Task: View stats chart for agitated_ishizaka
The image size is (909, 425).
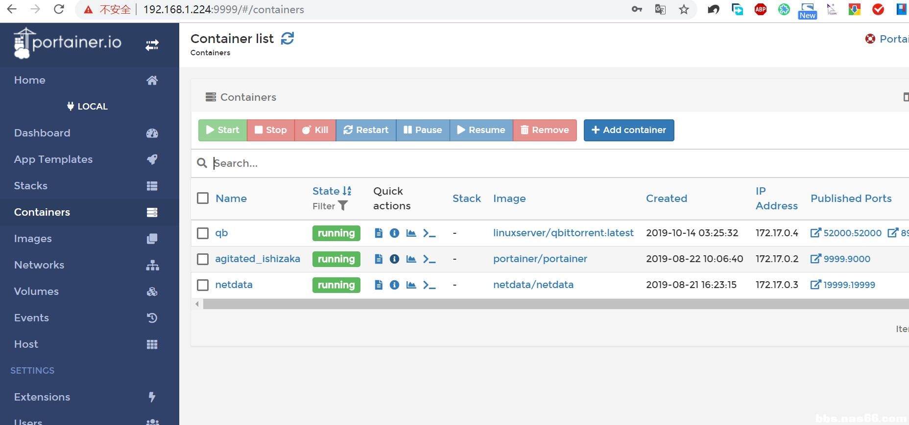Action: pos(411,259)
